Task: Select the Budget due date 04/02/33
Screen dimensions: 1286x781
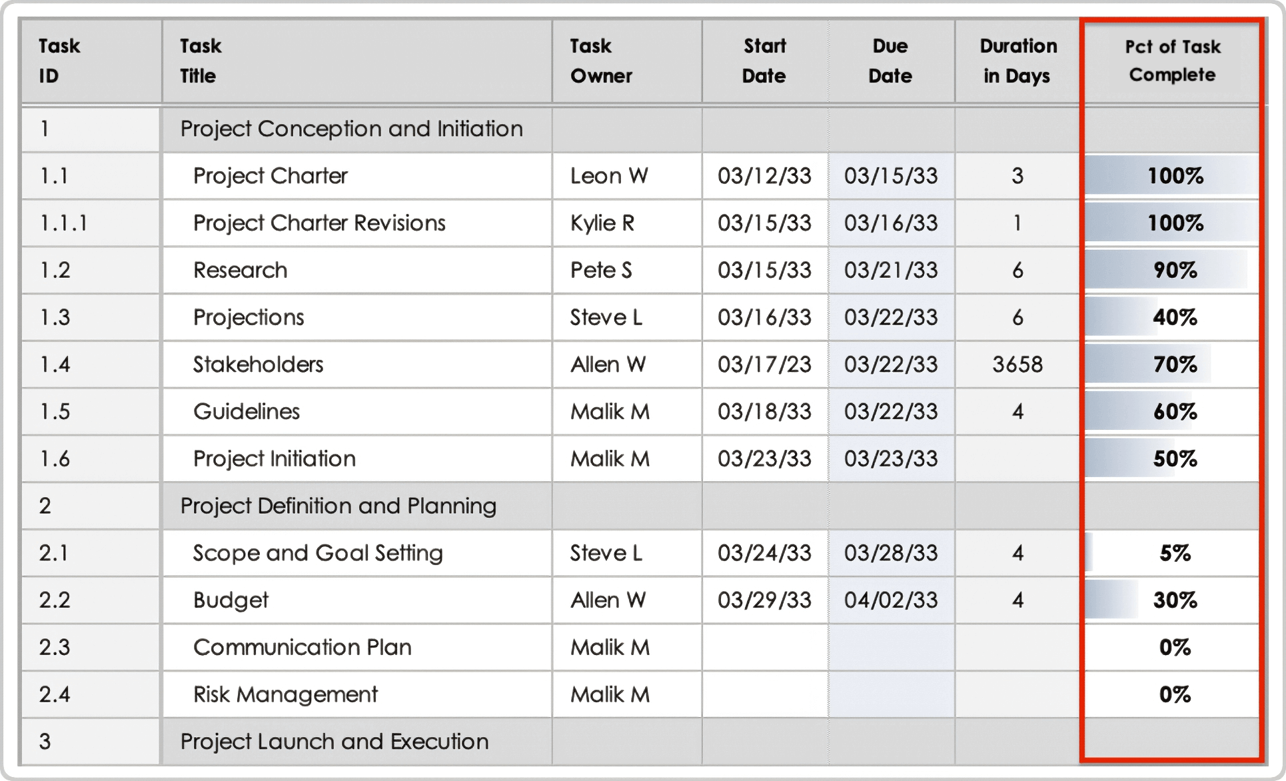Action: click(x=890, y=600)
